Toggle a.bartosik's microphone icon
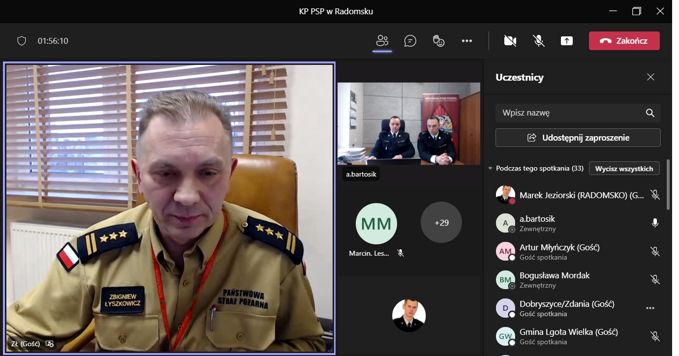The width and height of the screenshot is (679, 356). [655, 223]
